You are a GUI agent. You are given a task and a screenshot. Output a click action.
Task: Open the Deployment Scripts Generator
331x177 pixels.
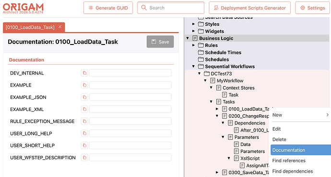click(250, 8)
